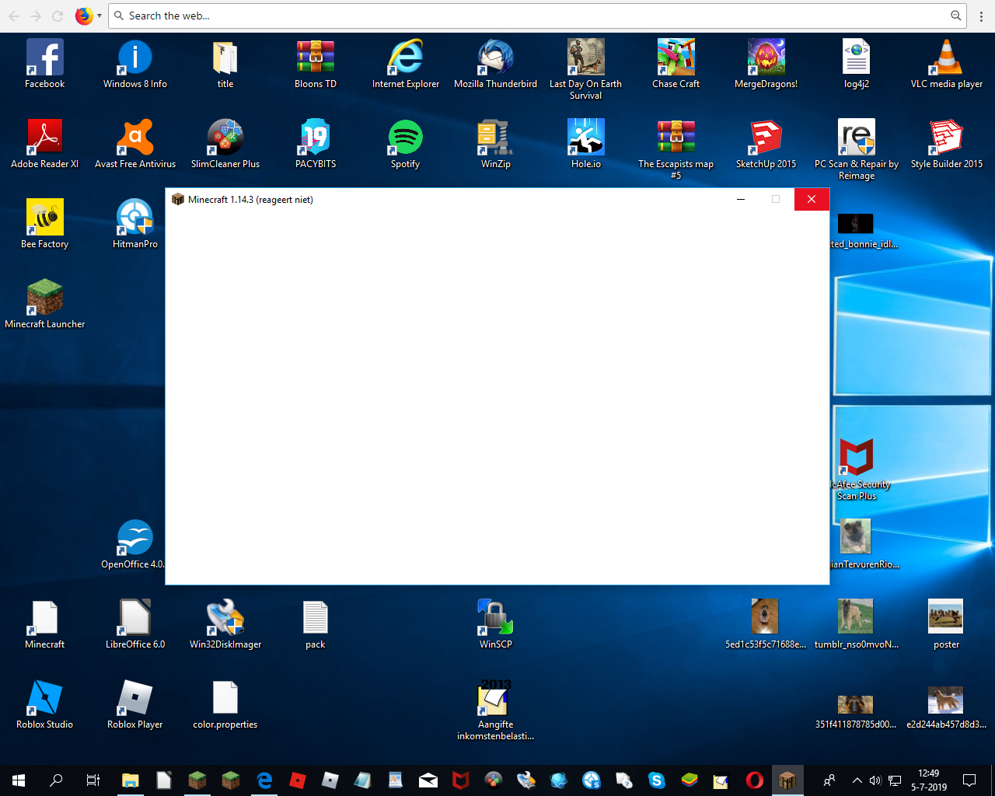995x796 pixels.
Task: Click the browser reload button
Action: click(x=58, y=16)
